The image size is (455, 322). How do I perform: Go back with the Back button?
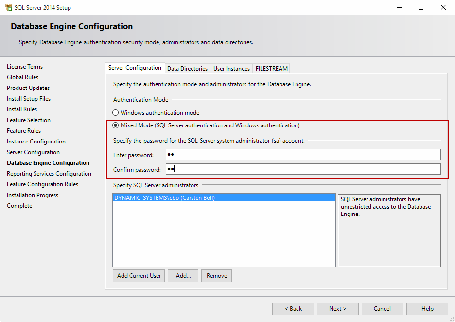click(x=293, y=309)
